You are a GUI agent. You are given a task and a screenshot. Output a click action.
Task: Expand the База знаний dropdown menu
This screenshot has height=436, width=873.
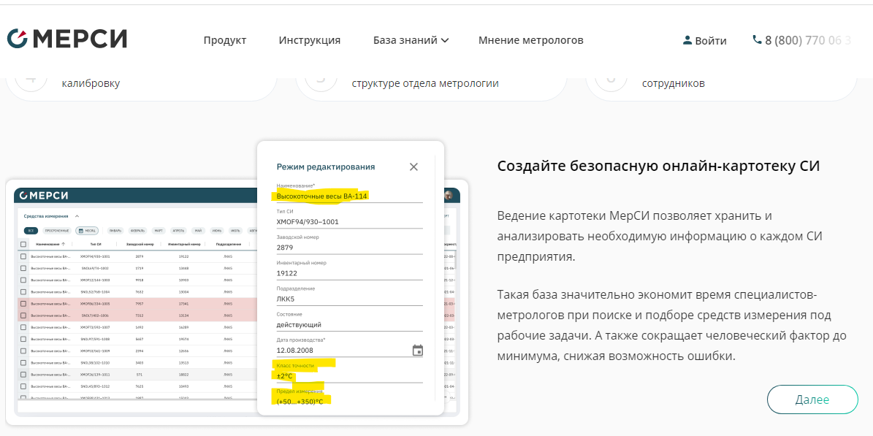(x=411, y=40)
